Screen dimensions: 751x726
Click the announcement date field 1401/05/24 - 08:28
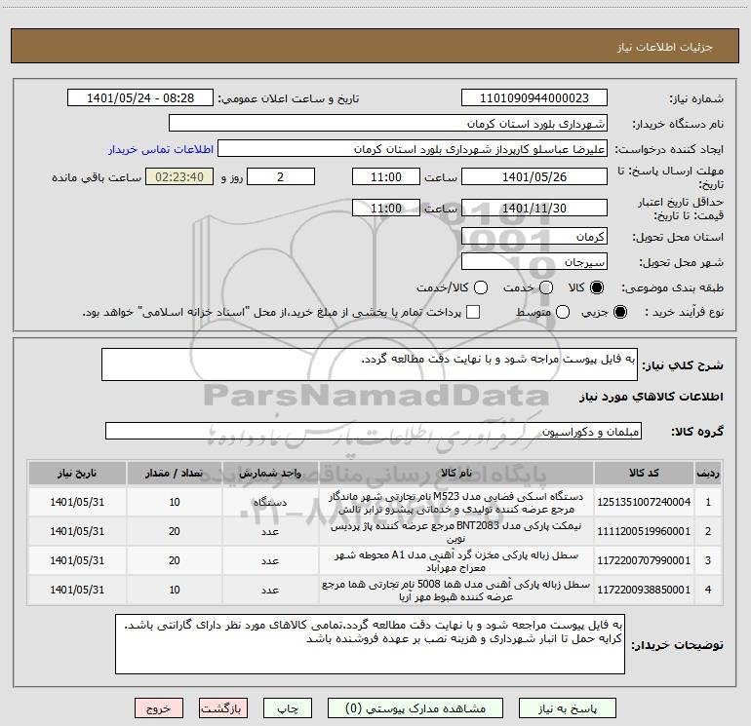coord(140,97)
